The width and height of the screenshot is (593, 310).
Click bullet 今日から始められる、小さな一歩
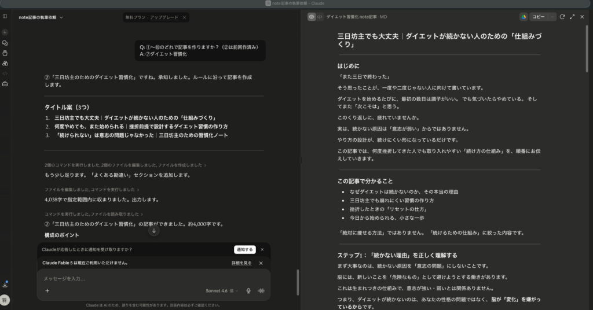(387, 218)
